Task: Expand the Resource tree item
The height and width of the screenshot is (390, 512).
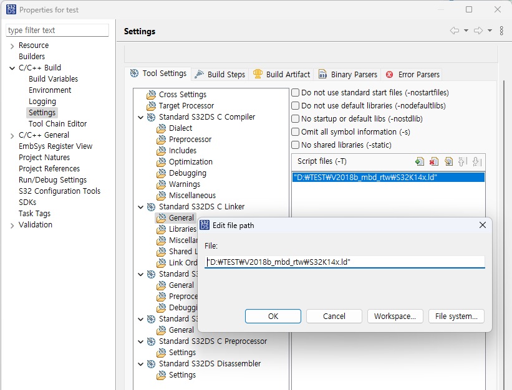Action: 13,45
